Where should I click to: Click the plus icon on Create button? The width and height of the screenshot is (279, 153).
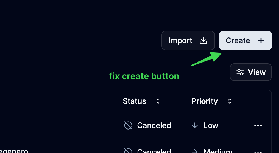point(261,40)
